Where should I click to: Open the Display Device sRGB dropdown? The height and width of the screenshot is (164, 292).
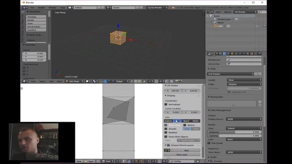(244, 119)
